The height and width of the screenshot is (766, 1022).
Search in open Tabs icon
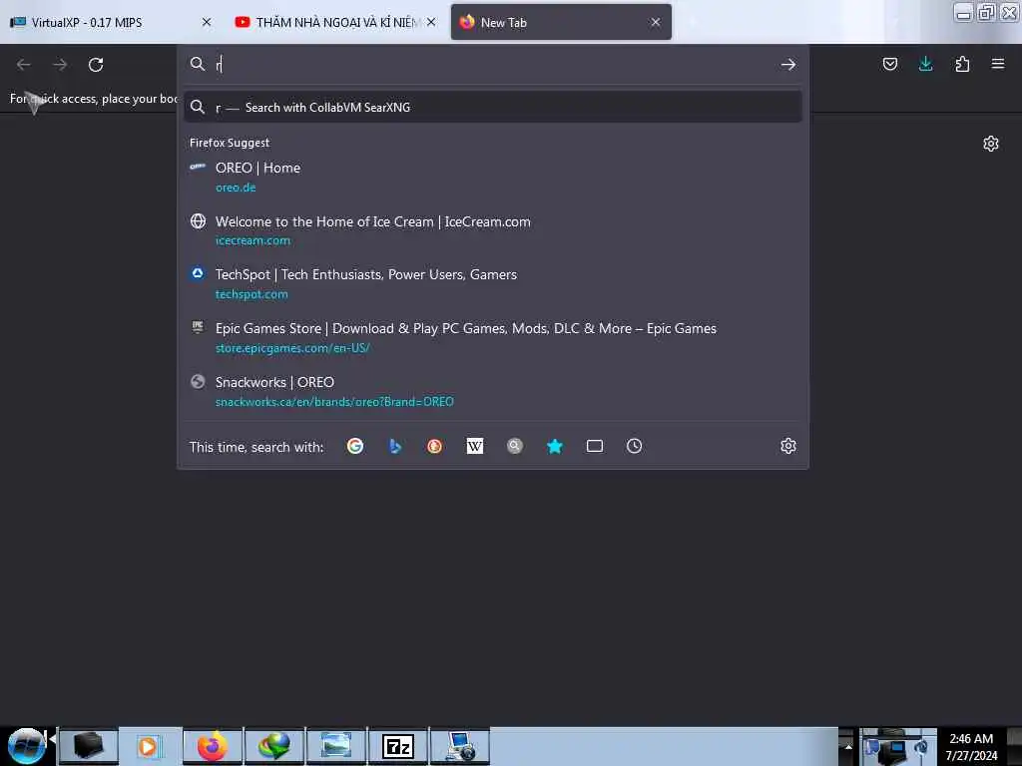pos(595,446)
